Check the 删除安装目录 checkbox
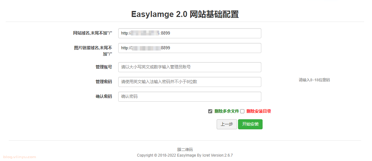The width and height of the screenshot is (372, 161). tap(242, 111)
